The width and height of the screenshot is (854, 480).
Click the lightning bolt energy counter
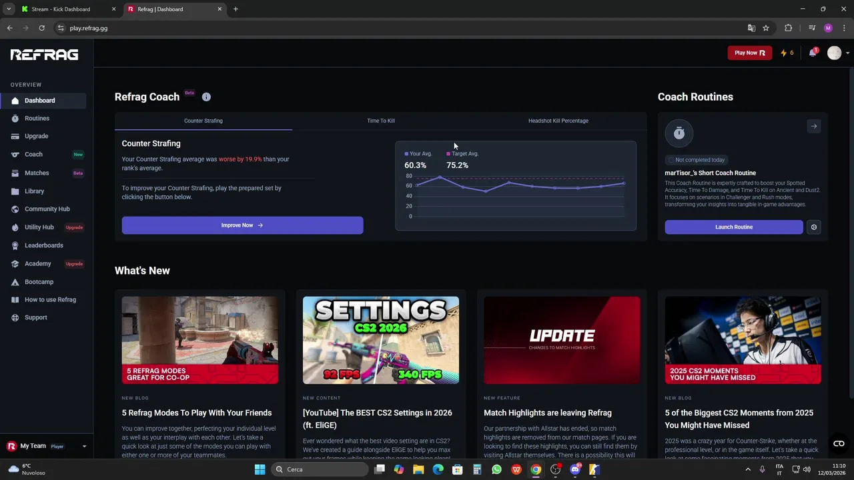click(787, 53)
